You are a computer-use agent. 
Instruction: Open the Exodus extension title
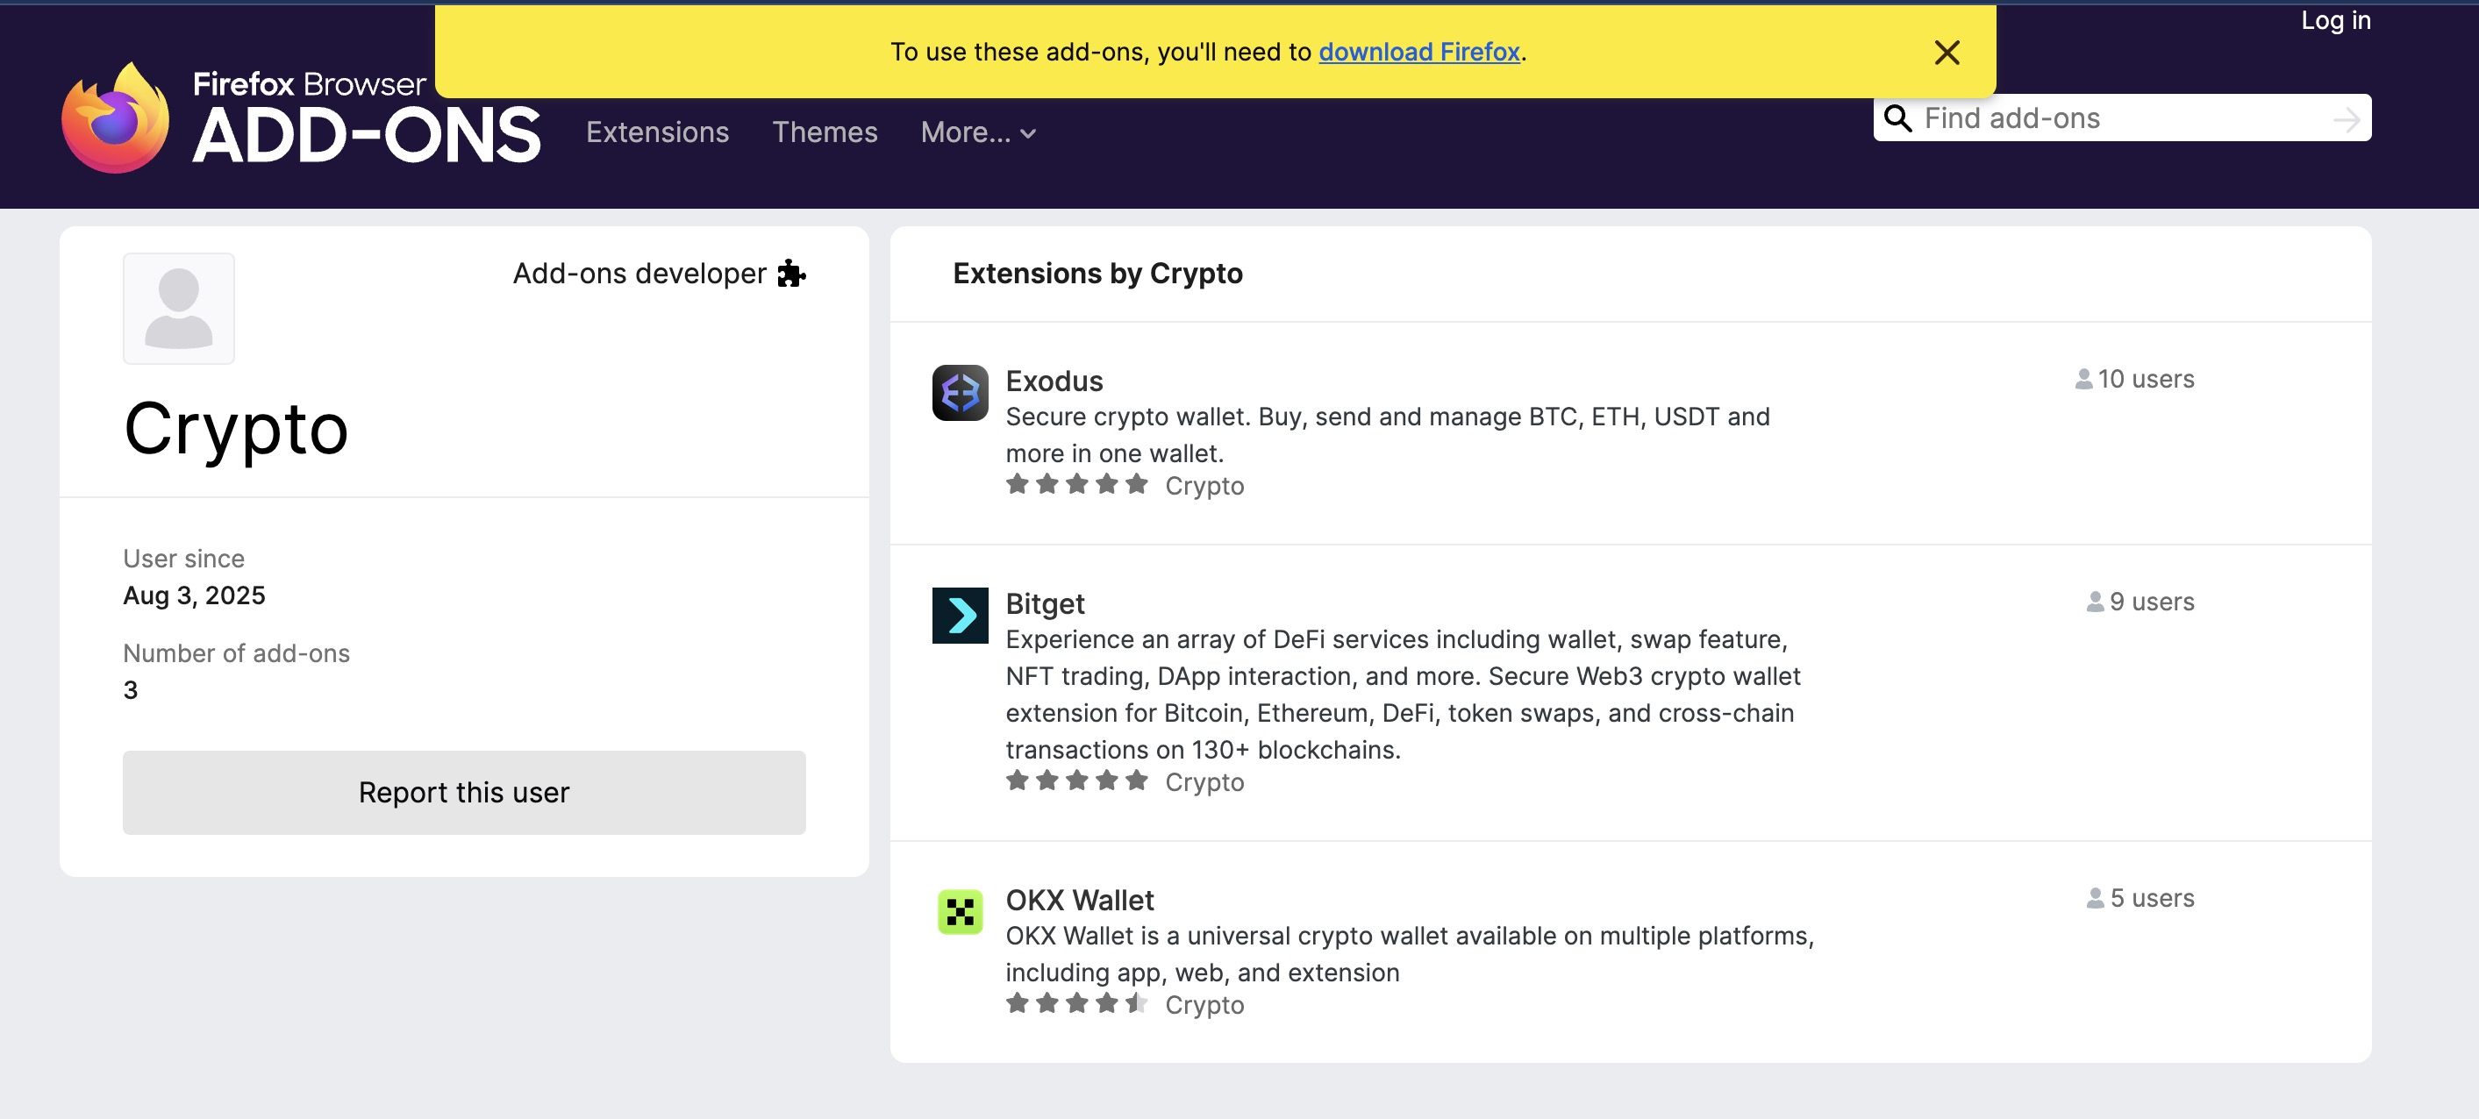point(1054,381)
